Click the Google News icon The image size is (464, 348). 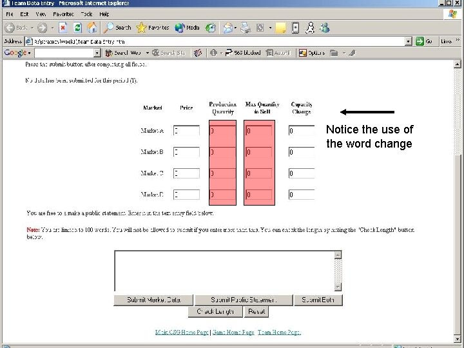198,53
